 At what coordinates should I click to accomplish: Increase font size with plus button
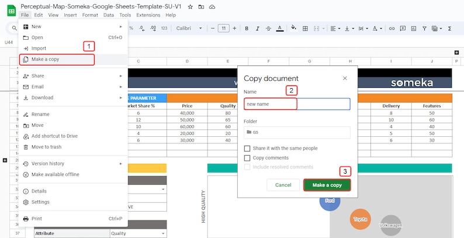(x=234, y=29)
